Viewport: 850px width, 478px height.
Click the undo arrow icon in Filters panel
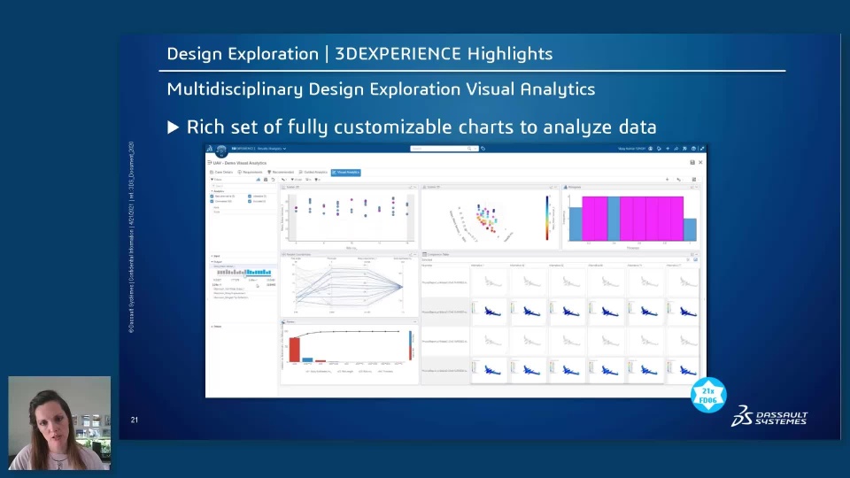point(274,180)
